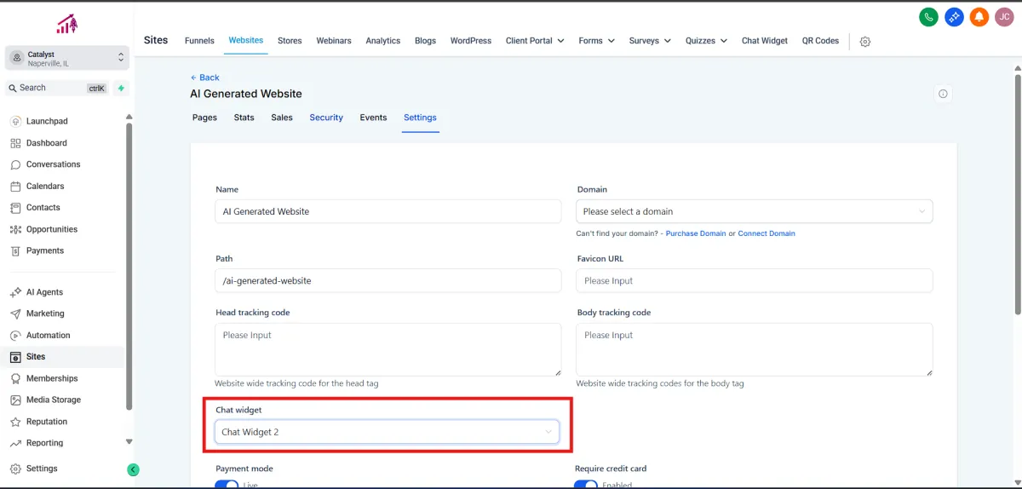
Task: Open Conversations in the sidebar
Action: (53, 164)
